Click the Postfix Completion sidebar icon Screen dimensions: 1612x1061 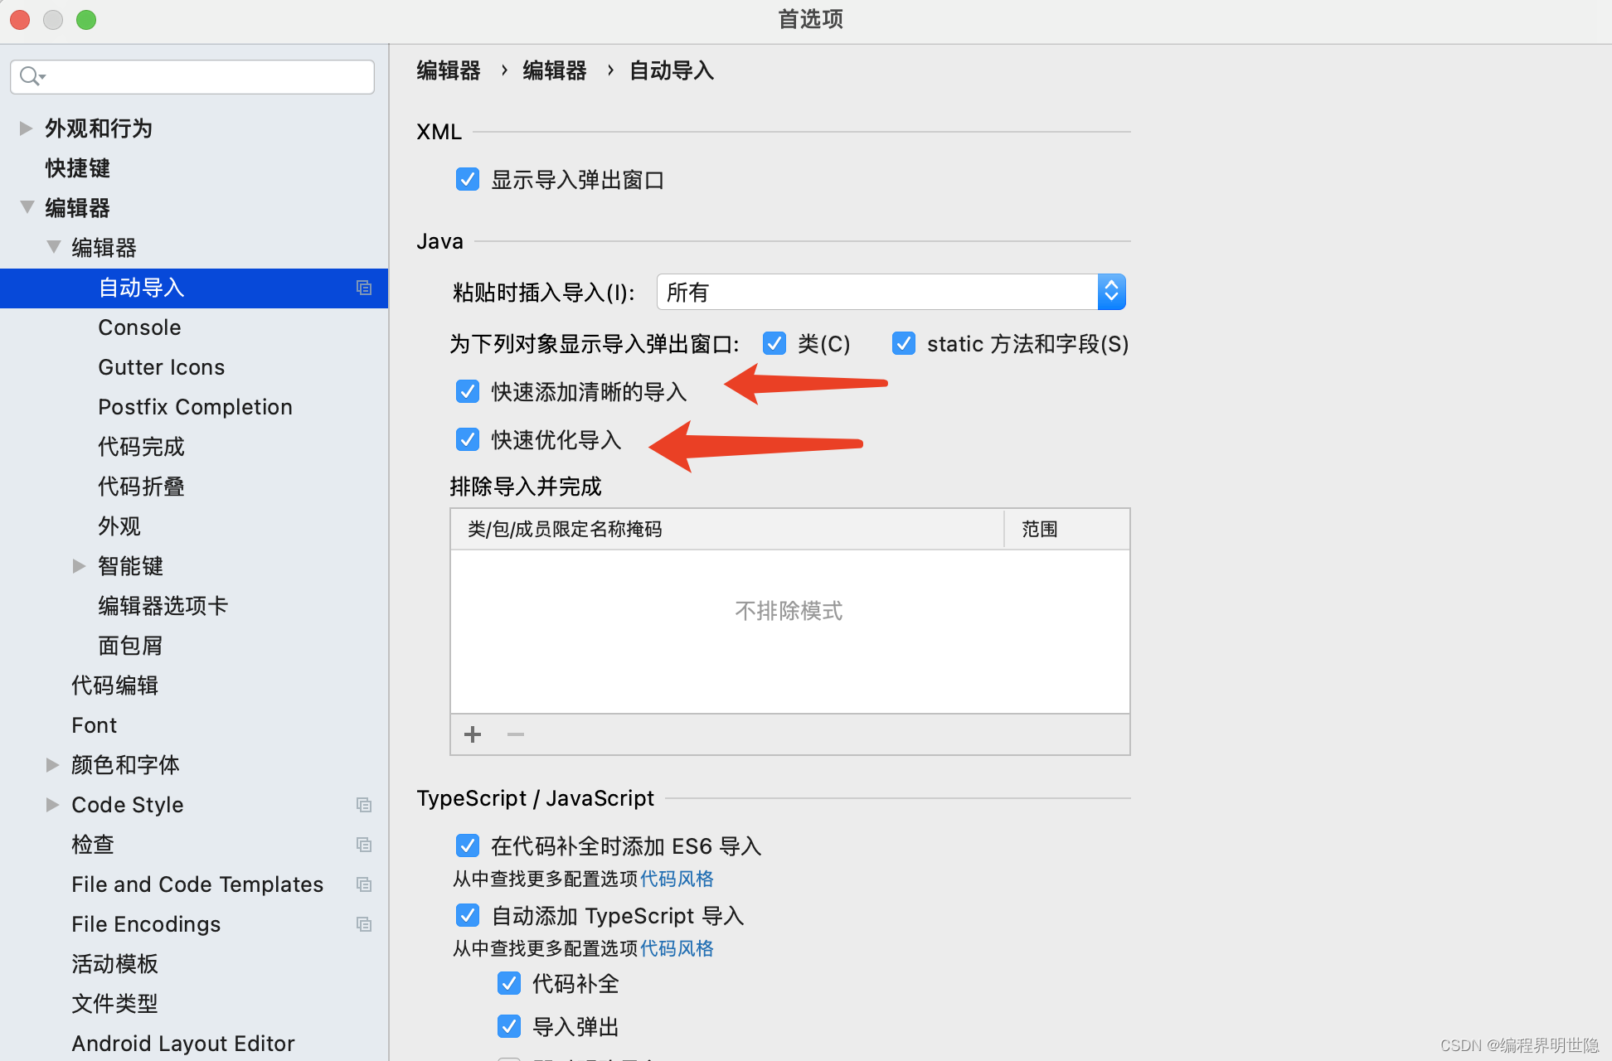(193, 406)
